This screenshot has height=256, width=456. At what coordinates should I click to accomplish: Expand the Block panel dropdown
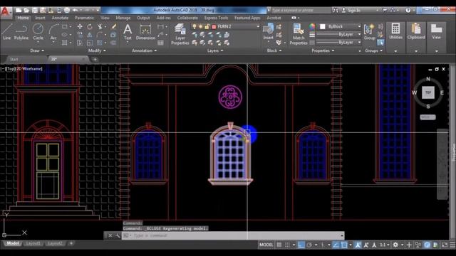point(274,50)
